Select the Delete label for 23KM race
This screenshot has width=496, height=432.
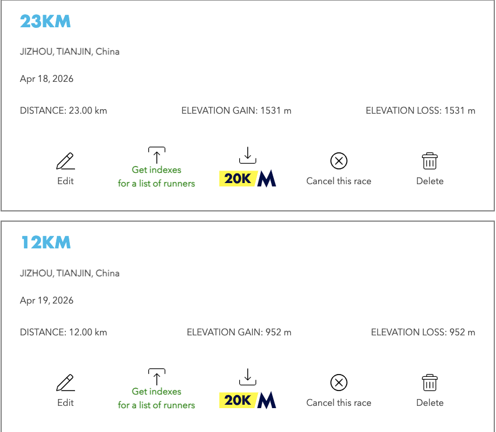[x=430, y=181]
